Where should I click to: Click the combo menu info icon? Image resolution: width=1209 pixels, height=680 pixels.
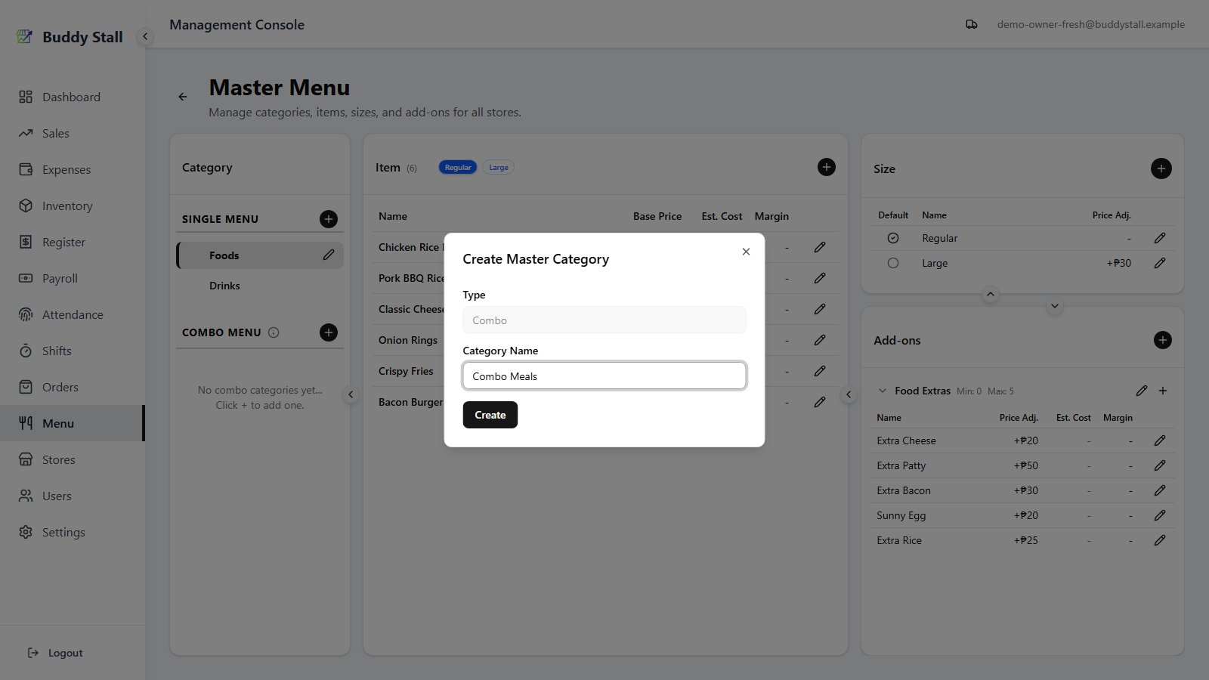[x=274, y=332]
